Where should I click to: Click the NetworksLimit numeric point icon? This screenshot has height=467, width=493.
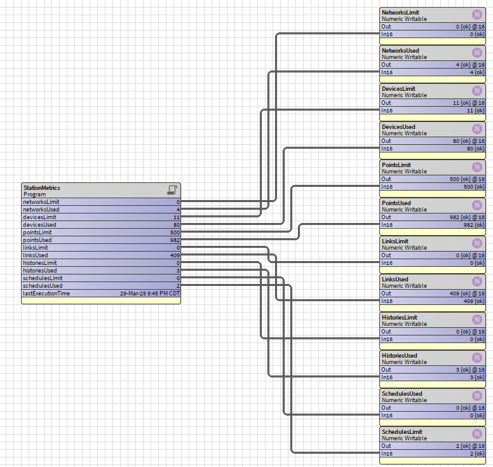[x=476, y=15]
